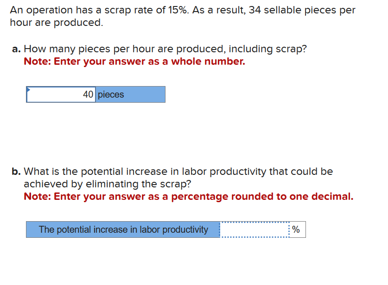
Task: Click the bold letter b question label
Action: [15, 172]
